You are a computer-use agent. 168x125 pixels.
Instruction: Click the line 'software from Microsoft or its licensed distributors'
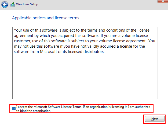(59, 52)
